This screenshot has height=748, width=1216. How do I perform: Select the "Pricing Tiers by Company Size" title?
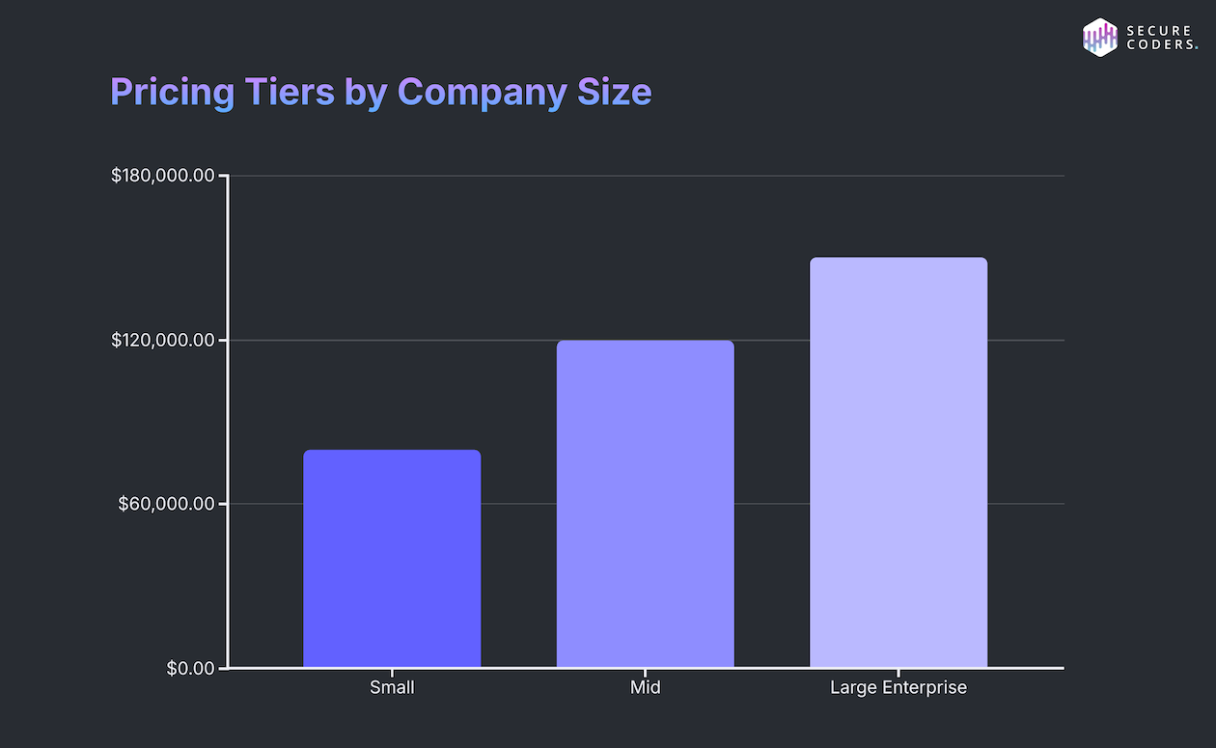coord(381,93)
